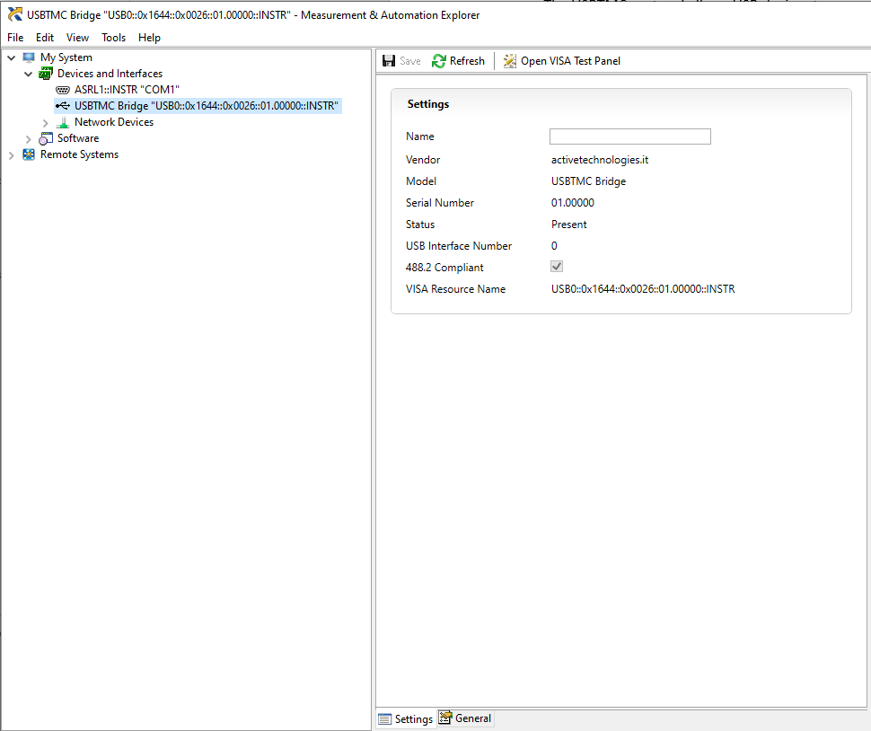This screenshot has height=731, width=871.
Task: Select Network Devices label in tree
Action: click(x=114, y=121)
